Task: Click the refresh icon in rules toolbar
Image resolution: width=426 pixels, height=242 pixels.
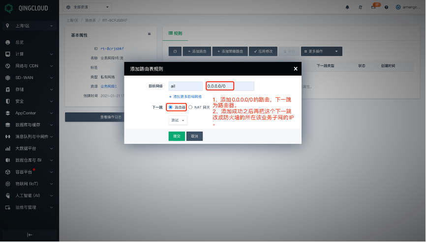Action: (175, 51)
